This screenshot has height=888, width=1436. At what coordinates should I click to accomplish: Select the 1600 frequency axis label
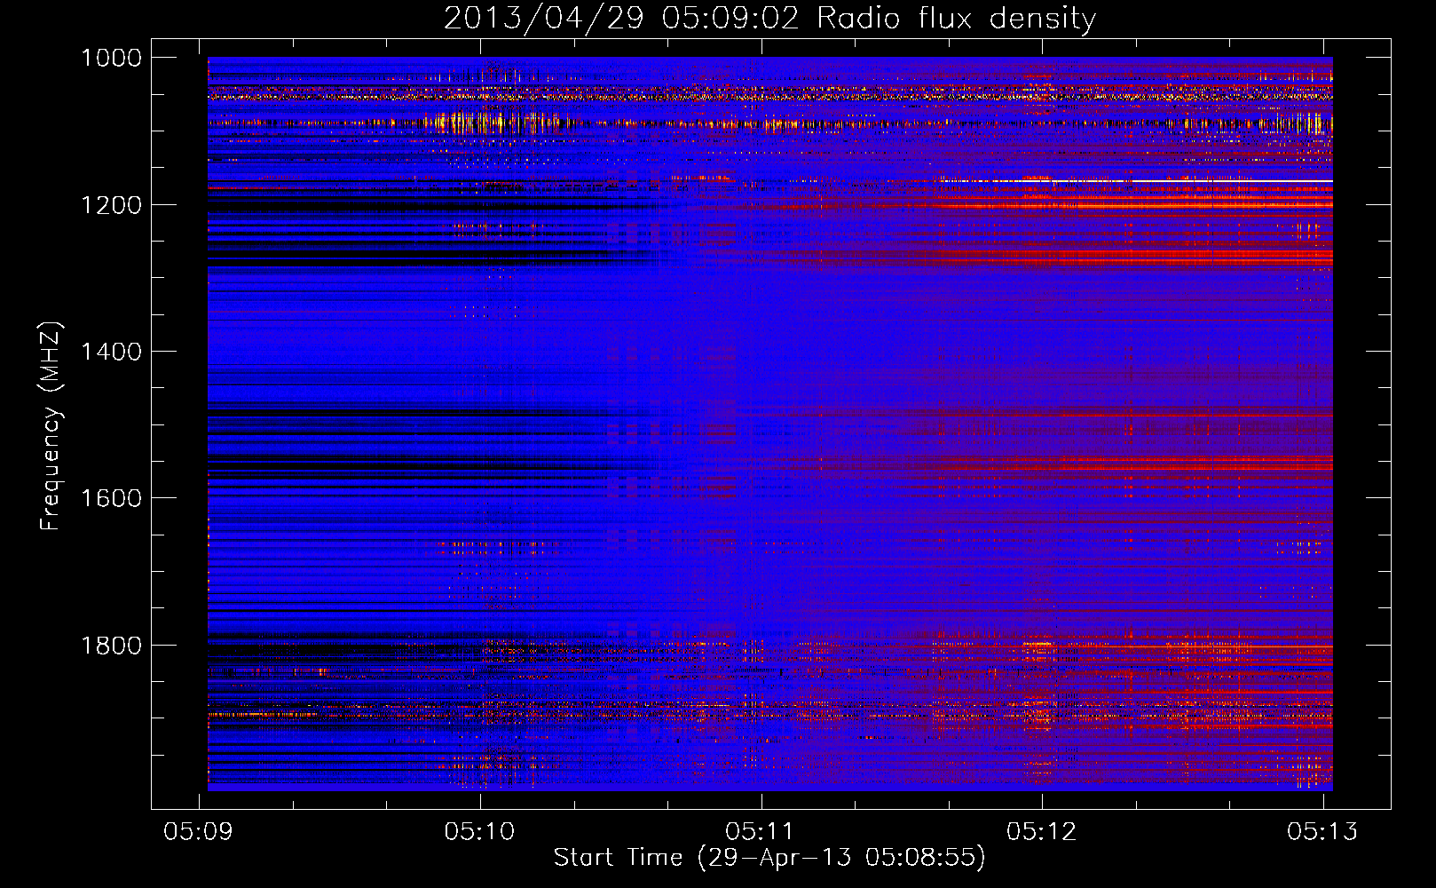point(111,498)
